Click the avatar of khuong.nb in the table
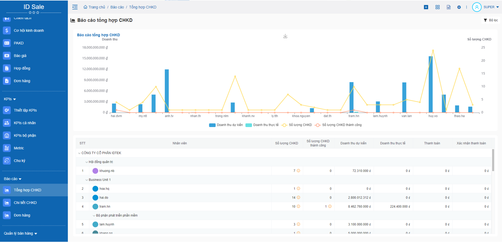 (x=95, y=171)
